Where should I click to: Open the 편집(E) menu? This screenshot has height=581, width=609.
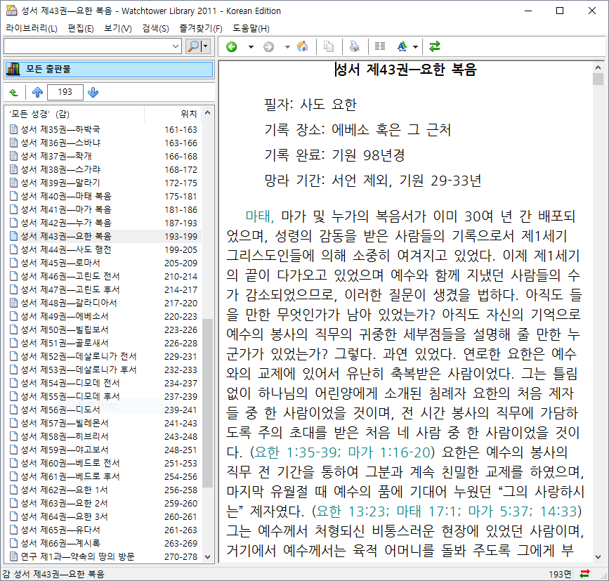pos(81,28)
